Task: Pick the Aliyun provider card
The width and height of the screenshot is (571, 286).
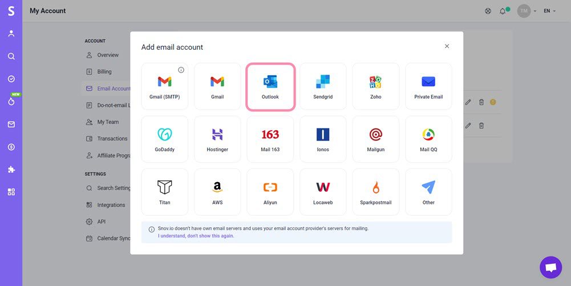Action: (270, 192)
